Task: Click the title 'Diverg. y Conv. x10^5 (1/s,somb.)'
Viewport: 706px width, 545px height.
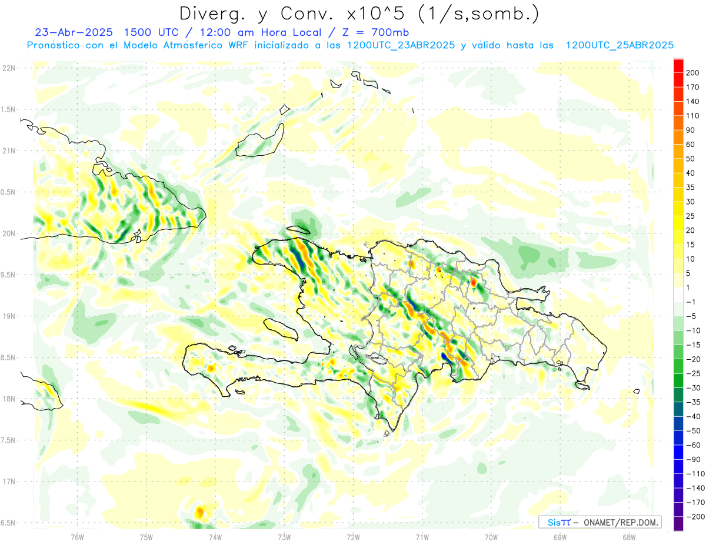Action: [359, 14]
